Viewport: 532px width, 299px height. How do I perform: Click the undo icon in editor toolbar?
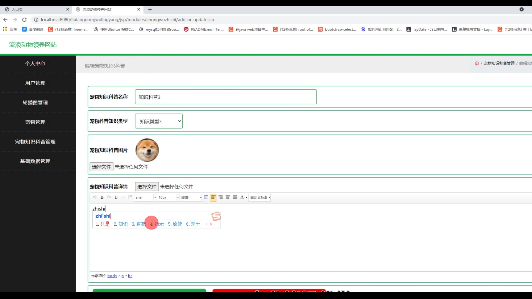pos(95,197)
